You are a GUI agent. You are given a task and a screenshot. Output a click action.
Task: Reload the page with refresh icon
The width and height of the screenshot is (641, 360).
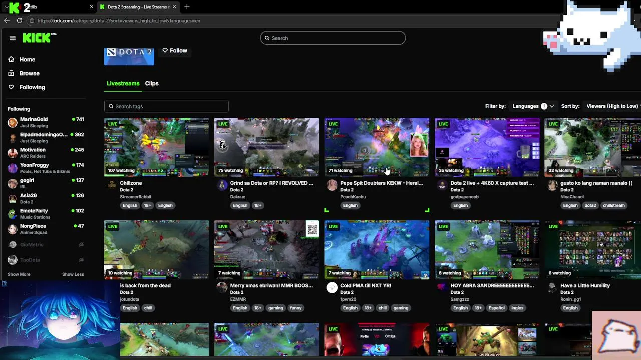pos(19,20)
